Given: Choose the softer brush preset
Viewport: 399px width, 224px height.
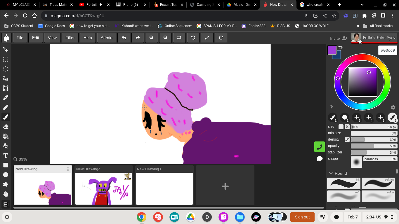Looking at the screenshot, I should click(378, 196).
